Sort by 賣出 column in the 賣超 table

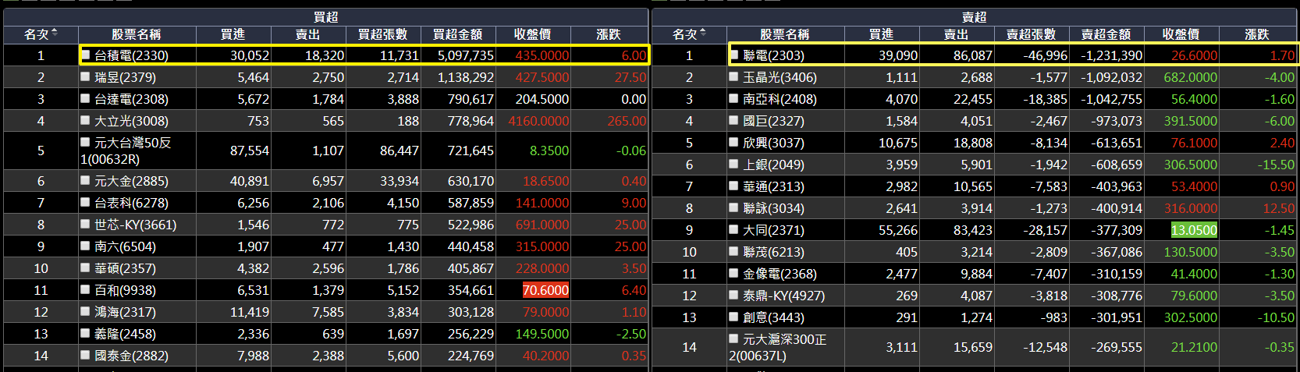956,34
